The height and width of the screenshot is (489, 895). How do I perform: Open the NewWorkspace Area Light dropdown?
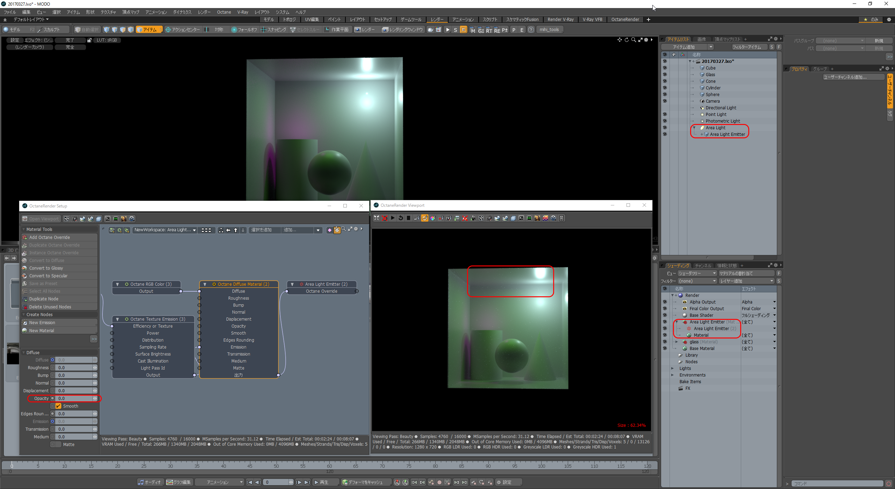click(x=165, y=230)
